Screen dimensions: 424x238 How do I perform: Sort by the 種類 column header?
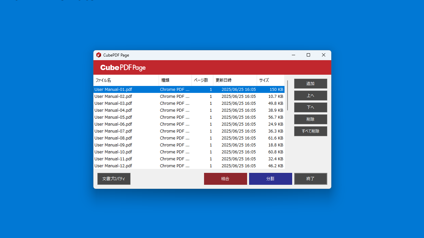pos(175,80)
